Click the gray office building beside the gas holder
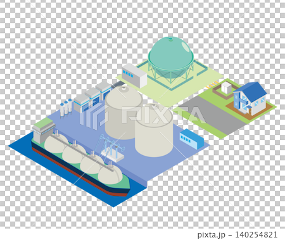The image size is (285, 240). 134,75
